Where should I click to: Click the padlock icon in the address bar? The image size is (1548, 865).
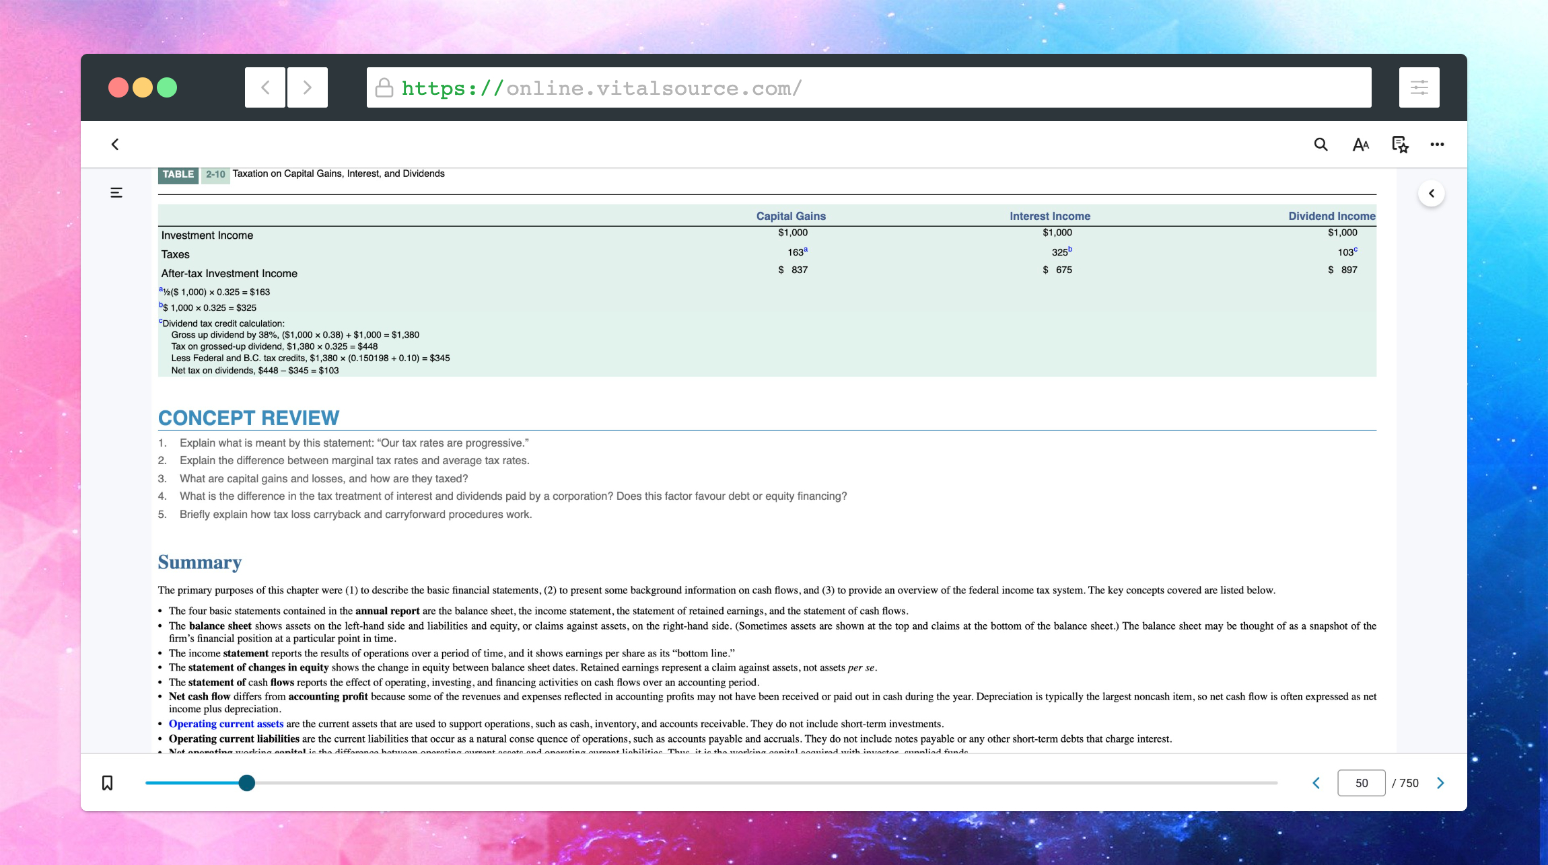point(384,87)
